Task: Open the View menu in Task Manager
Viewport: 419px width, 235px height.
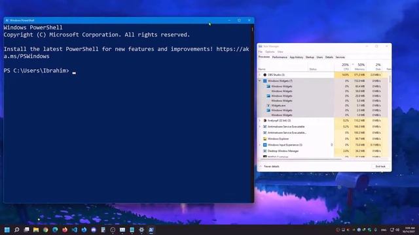Action: coord(280,52)
